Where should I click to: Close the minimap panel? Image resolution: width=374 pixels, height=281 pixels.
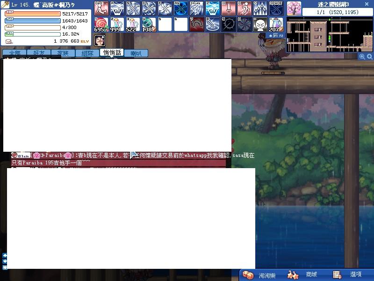(x=367, y=4)
